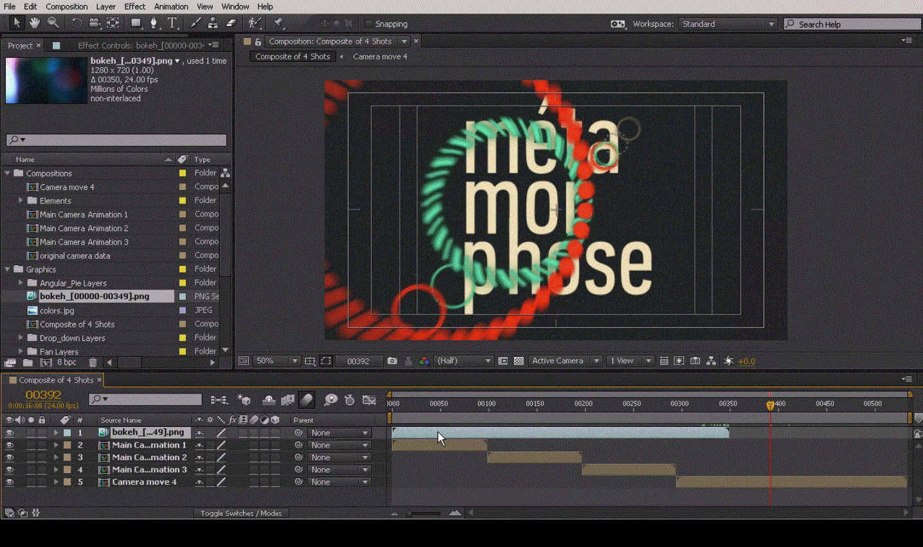Open the Graph Editor
This screenshot has height=547, width=923.
click(x=369, y=400)
